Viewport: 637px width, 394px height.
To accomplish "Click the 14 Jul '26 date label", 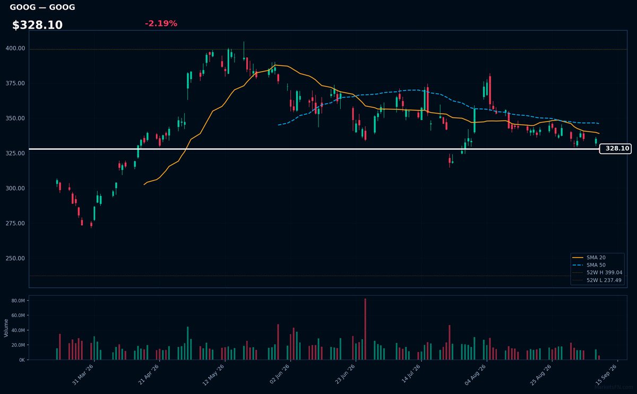I will click(x=411, y=373).
